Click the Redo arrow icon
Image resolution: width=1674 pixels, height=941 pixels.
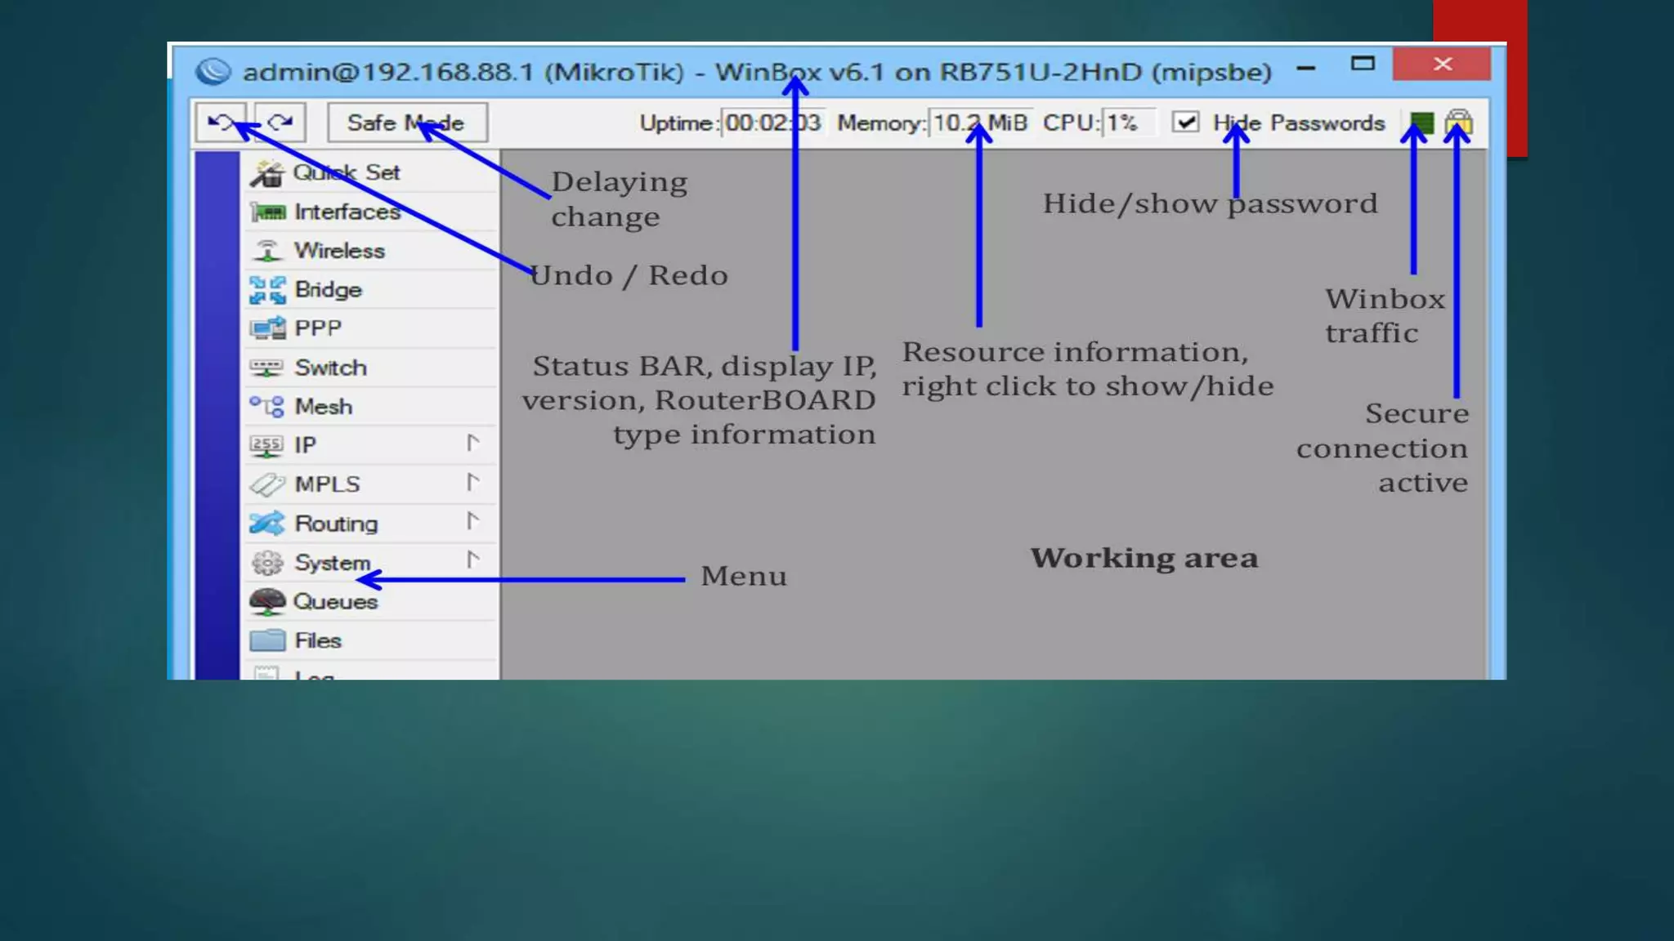coord(280,123)
